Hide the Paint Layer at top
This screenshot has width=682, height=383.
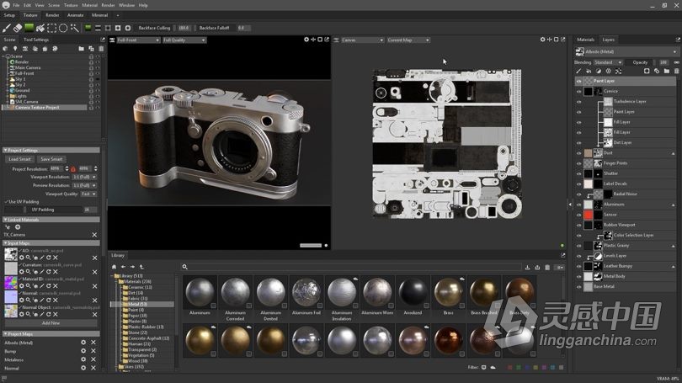tap(579, 81)
